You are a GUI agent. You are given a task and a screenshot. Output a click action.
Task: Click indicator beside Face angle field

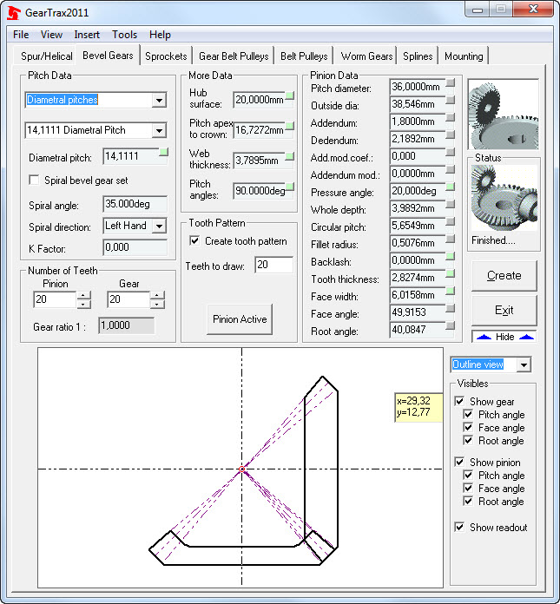(450, 309)
